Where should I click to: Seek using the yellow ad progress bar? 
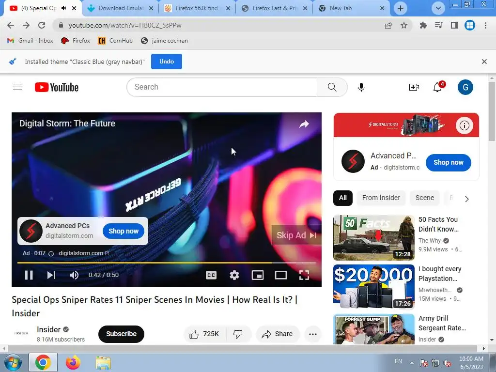[167, 263]
